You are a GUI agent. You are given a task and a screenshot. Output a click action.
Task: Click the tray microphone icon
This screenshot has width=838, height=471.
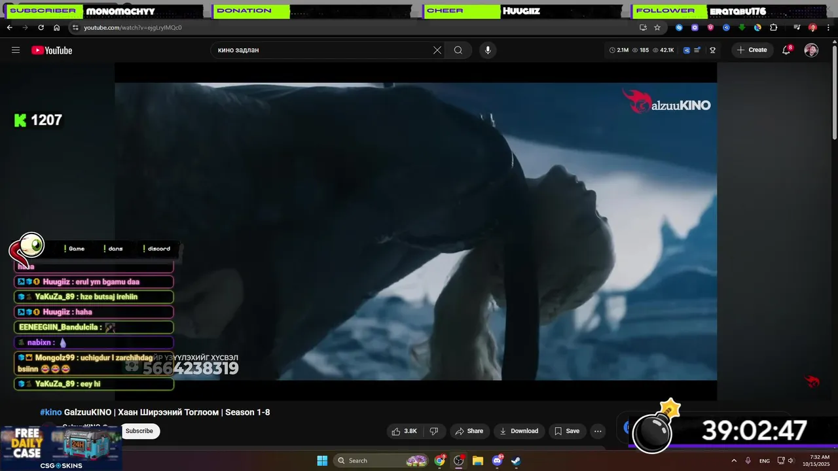tap(748, 461)
